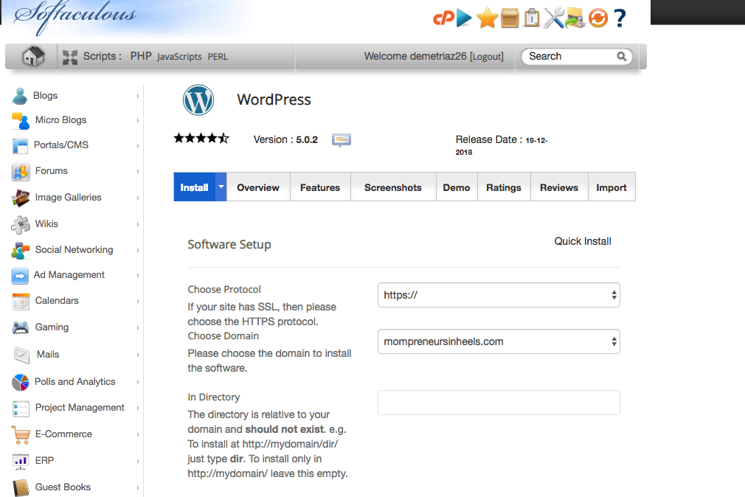
Task: Click the star rating below WordPress logo
Action: (x=201, y=139)
